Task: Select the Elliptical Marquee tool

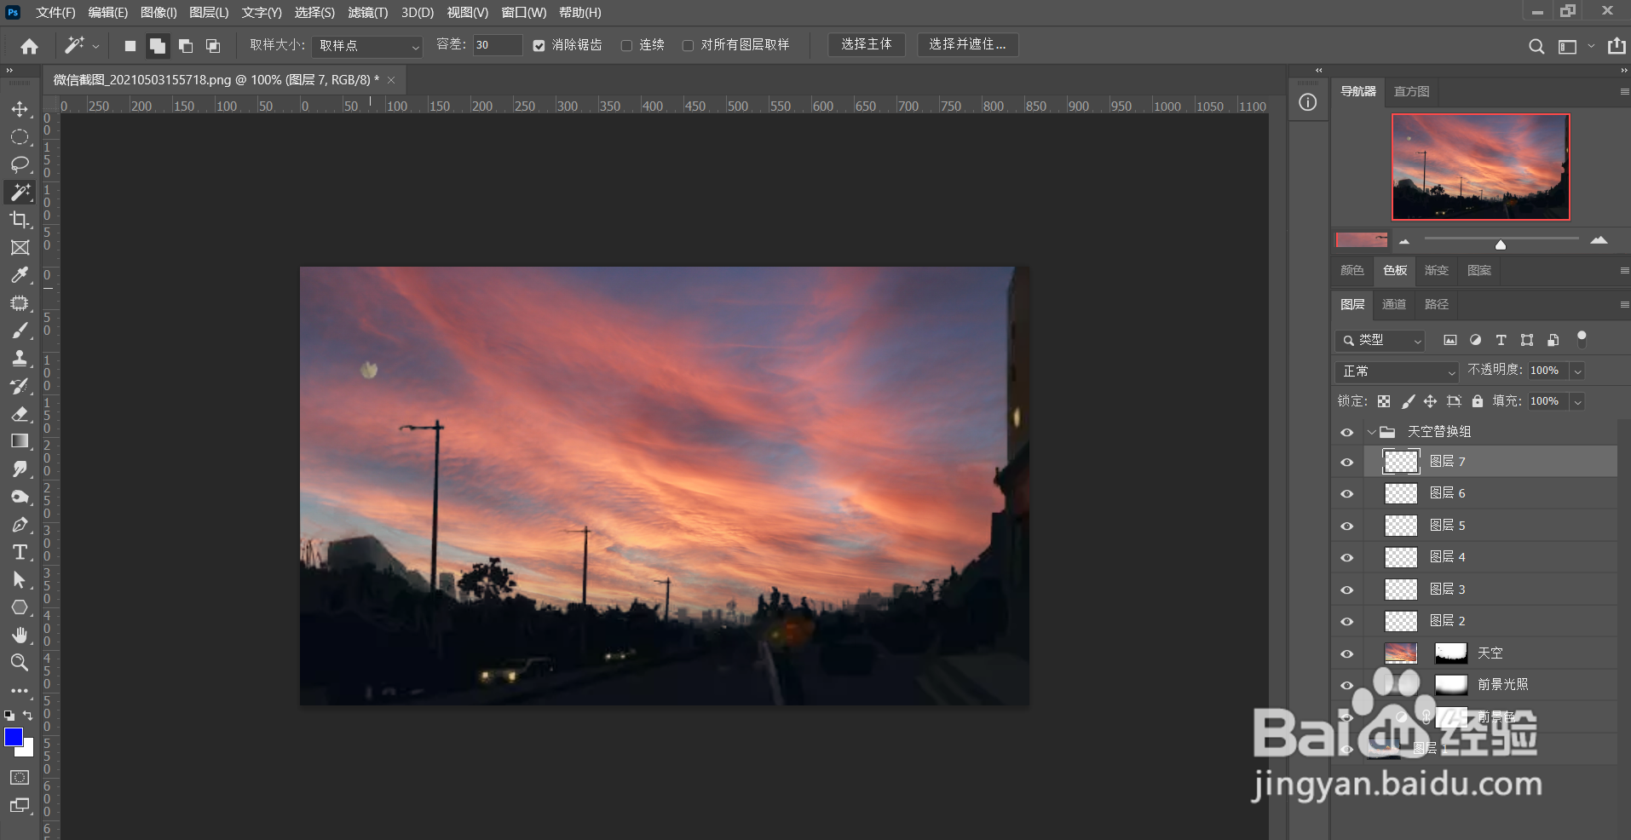Action: 20,137
